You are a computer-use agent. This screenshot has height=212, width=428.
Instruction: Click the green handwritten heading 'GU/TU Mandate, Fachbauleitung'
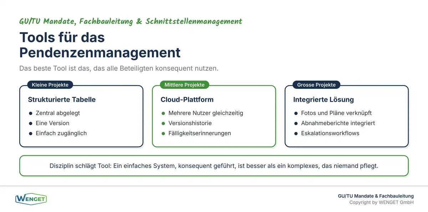click(x=131, y=21)
